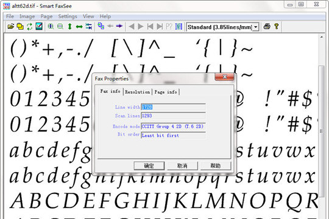Open the Help menu
Viewport: 329px width, 219px height.
point(105,16)
